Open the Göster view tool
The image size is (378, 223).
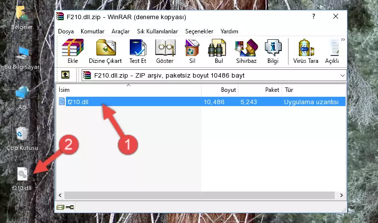point(165,51)
